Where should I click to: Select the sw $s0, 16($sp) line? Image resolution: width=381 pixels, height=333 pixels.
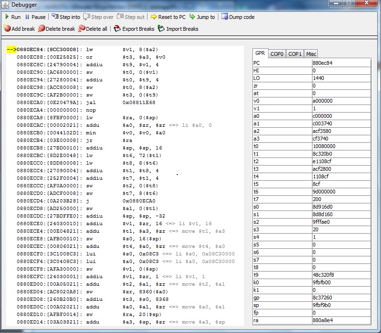pos(89,239)
